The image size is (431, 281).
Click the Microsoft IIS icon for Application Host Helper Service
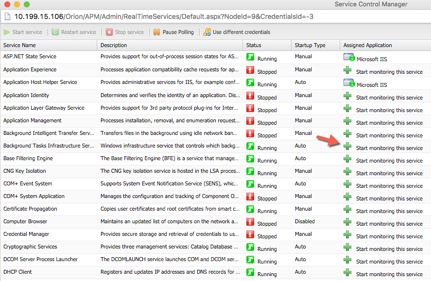[349, 83]
